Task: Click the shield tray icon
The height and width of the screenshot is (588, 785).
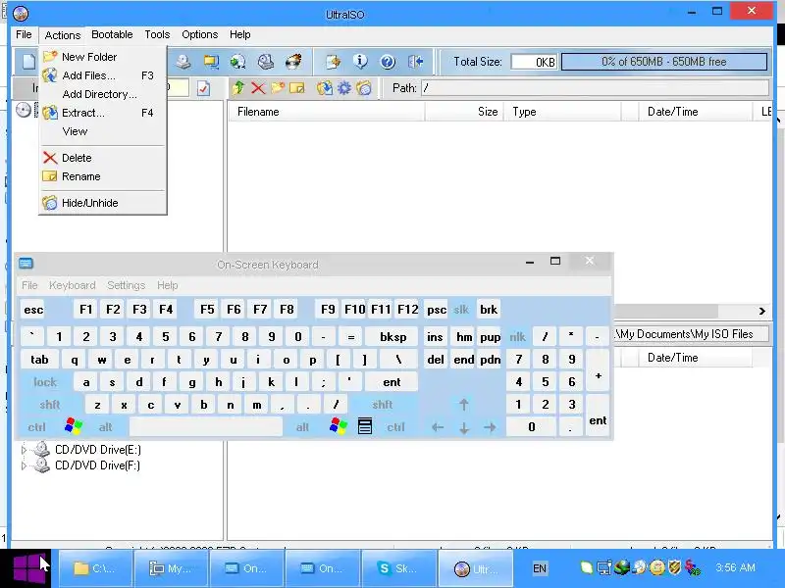Action: (x=674, y=567)
